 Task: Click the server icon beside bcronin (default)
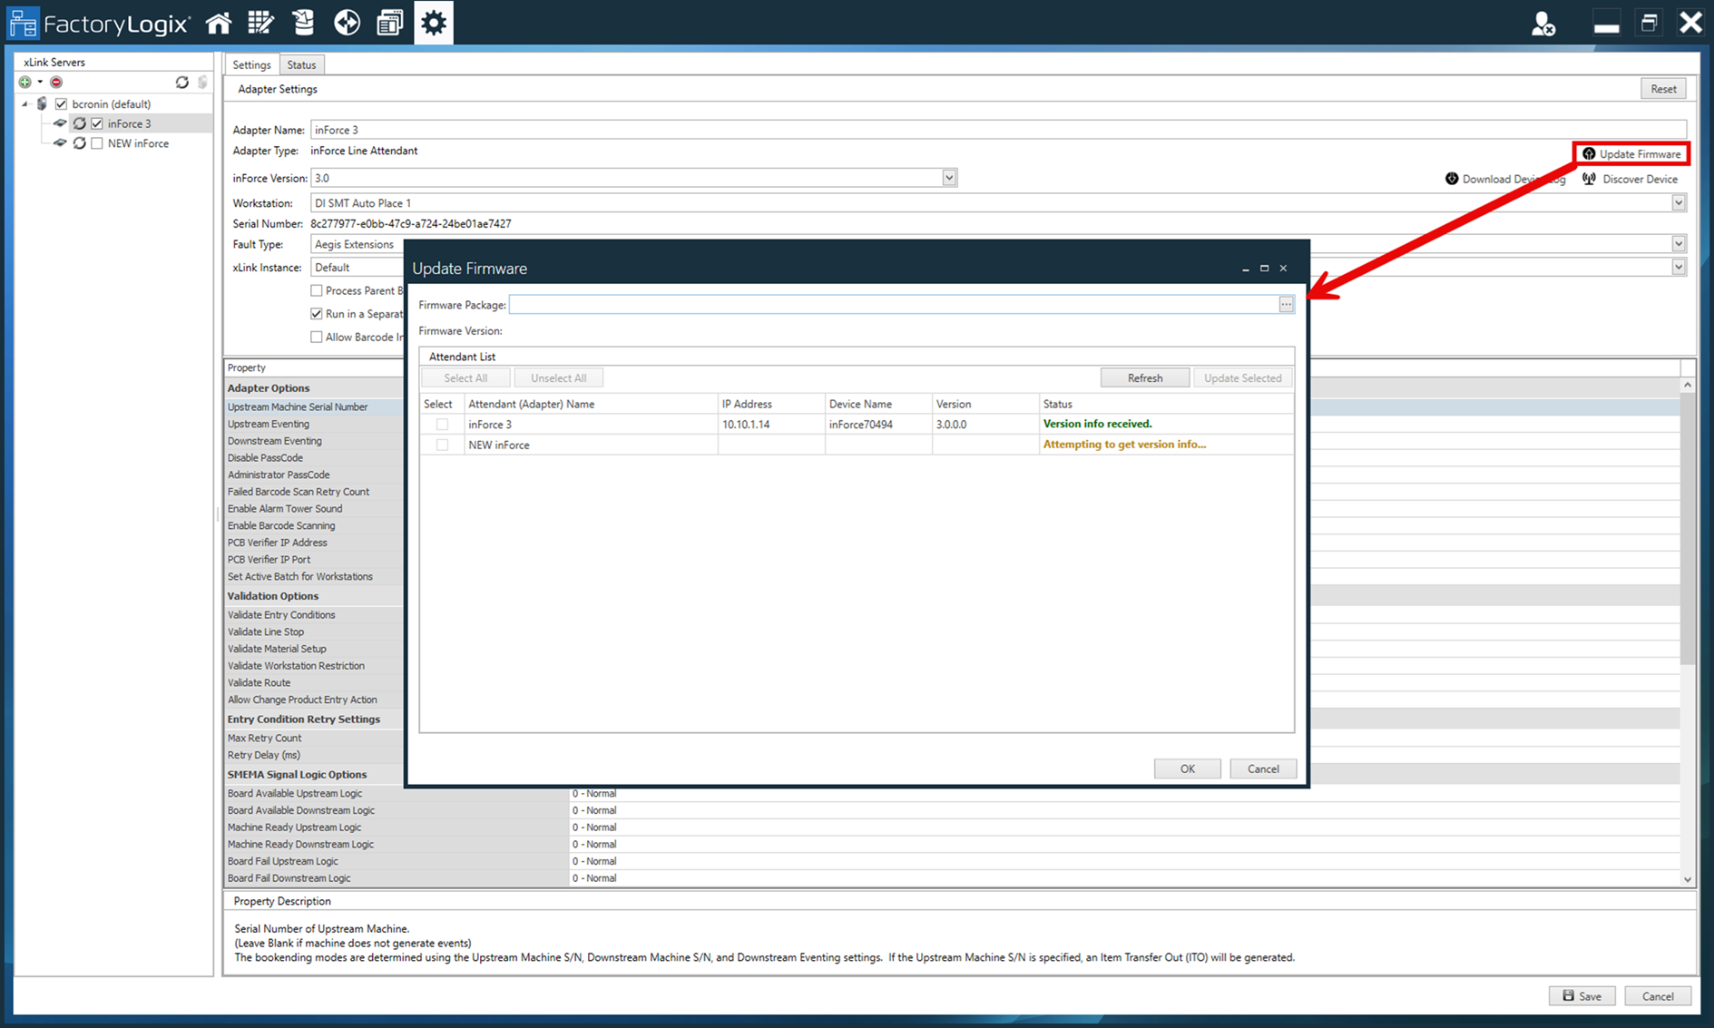point(42,103)
